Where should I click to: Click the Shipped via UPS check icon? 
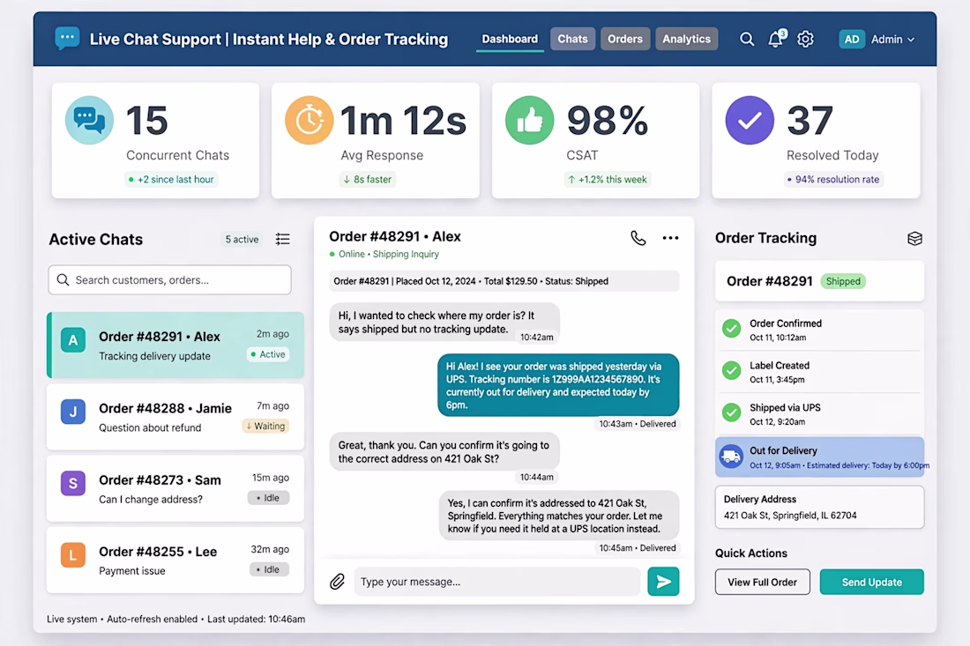tap(732, 412)
